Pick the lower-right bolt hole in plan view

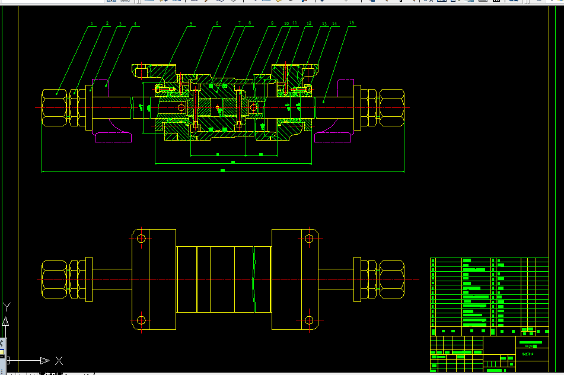(x=309, y=320)
